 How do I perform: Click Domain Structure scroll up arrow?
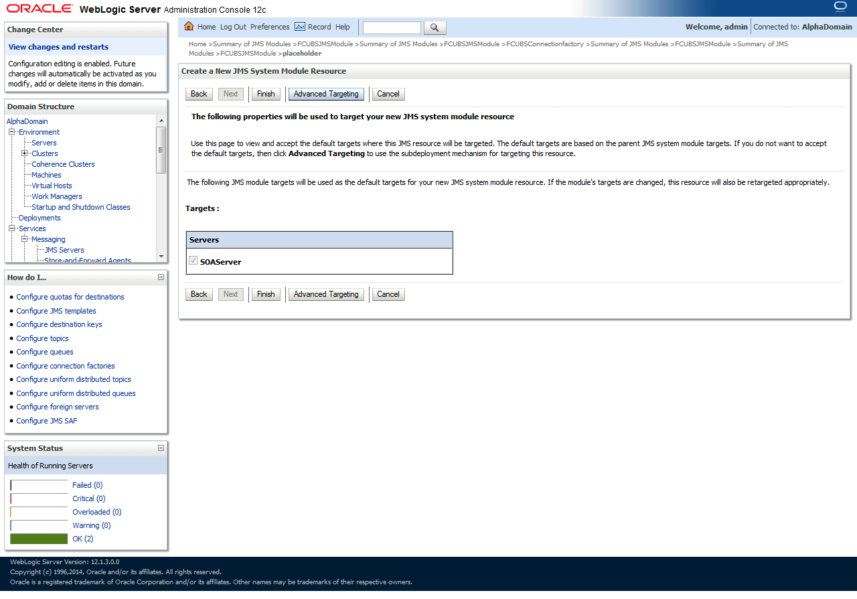coord(161,121)
